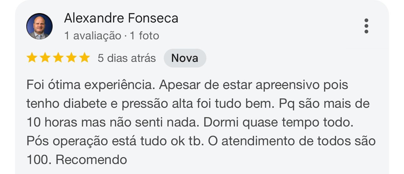404x174 pixels.
Task: Click the second yellow rating star
Action: (x=45, y=58)
